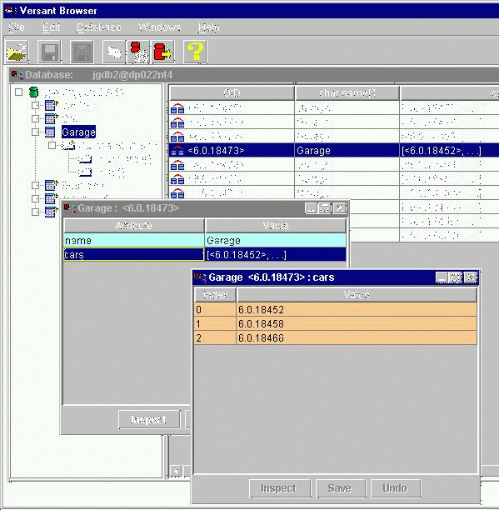Open the Edit menu
Viewport: 499px width, 510px height.
coord(52,27)
